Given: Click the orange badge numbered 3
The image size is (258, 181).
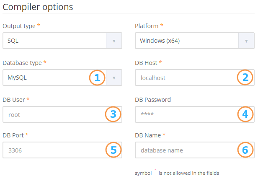Looking at the screenshot, I should point(113,114).
